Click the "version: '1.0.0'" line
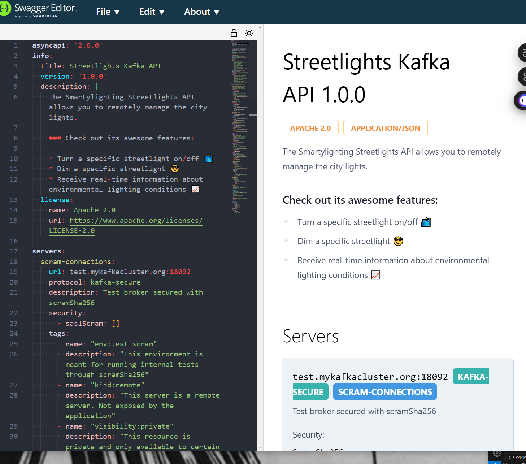Image resolution: width=526 pixels, height=464 pixels. (74, 77)
